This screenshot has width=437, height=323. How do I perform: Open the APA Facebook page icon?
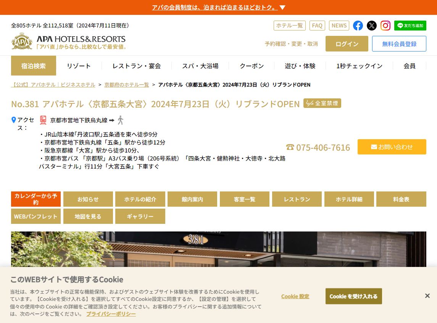coord(358,26)
